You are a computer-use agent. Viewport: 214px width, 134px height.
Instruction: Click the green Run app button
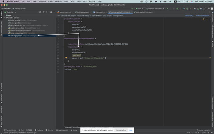pyautogui.click(x=167, y=8)
